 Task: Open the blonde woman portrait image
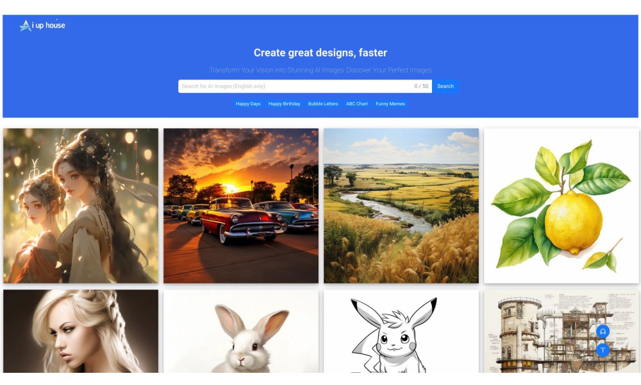[81, 331]
